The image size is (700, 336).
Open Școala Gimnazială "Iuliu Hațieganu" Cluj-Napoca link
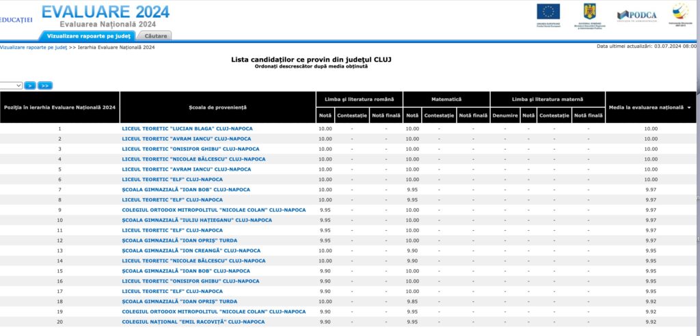pos(196,220)
